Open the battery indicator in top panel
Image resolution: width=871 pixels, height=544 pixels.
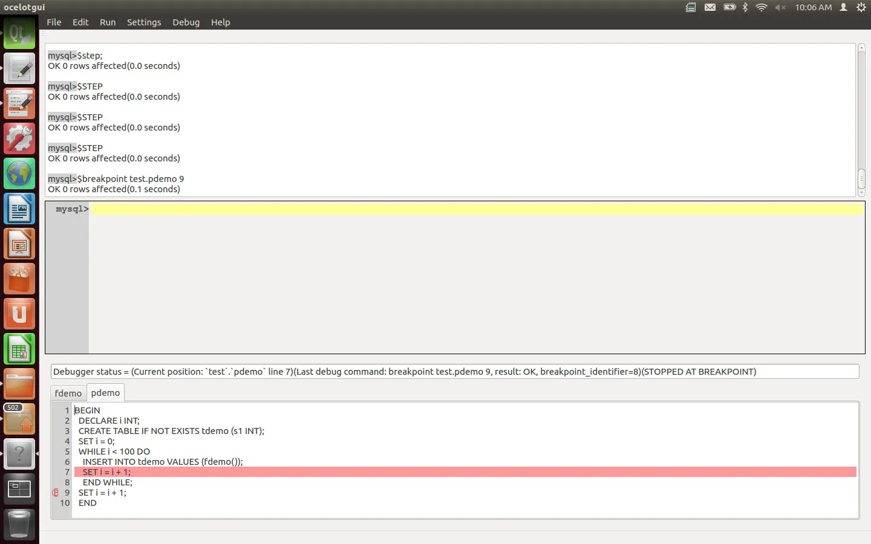tap(729, 7)
